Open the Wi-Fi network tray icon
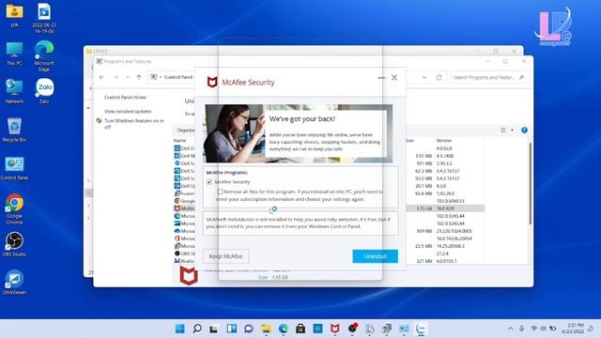The image size is (601, 338). pos(533,329)
